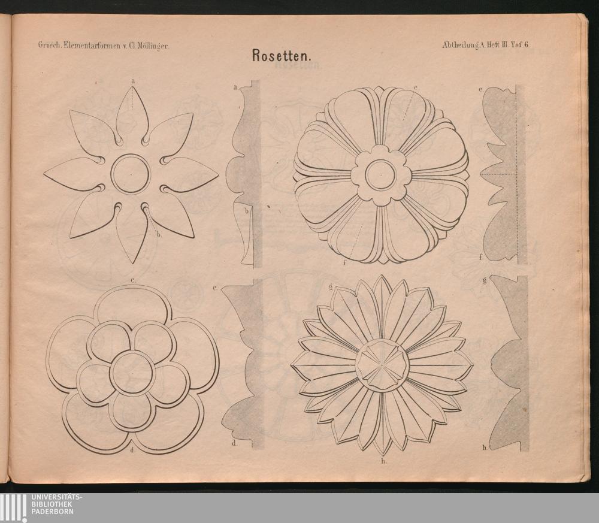This screenshot has width=599, height=523.
Task: Click the top pointed petal of the star rosette
Action: [x=132, y=115]
